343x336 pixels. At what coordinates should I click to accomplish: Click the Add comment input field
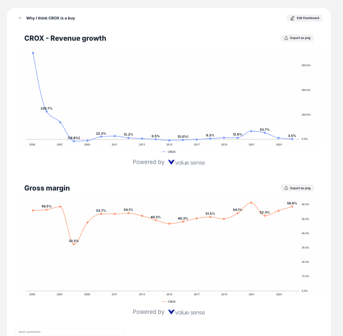70,332
